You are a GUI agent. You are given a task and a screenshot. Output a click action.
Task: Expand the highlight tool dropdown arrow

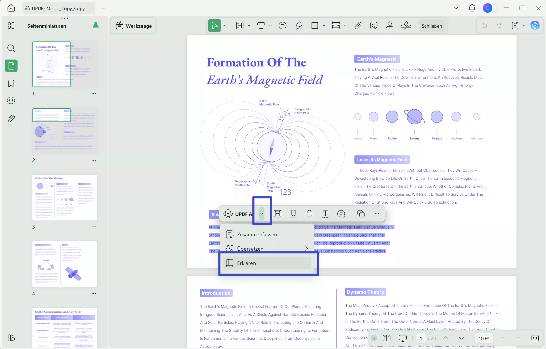click(249, 26)
